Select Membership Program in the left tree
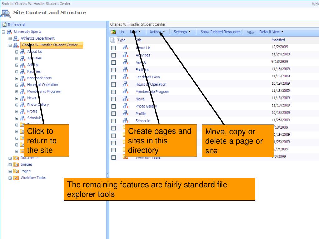 coord(44,91)
